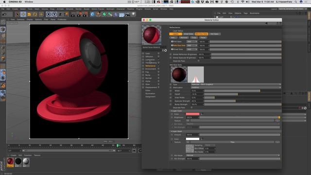Select the Live Selection arrow tool
This screenshot has width=311, height=175.
(x=17, y=14)
